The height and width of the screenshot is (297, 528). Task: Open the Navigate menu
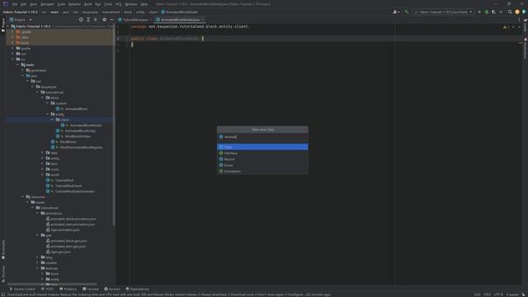coord(47,4)
